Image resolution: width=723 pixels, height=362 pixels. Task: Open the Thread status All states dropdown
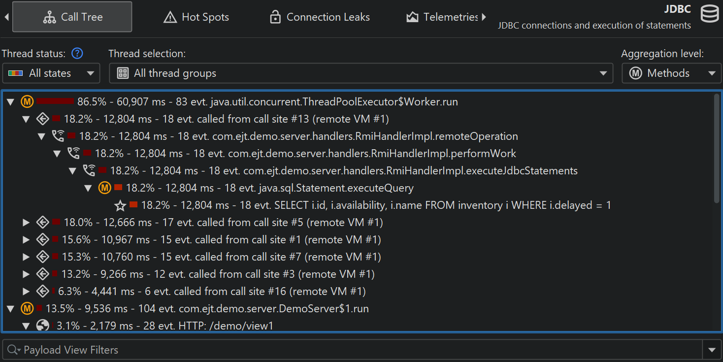51,73
